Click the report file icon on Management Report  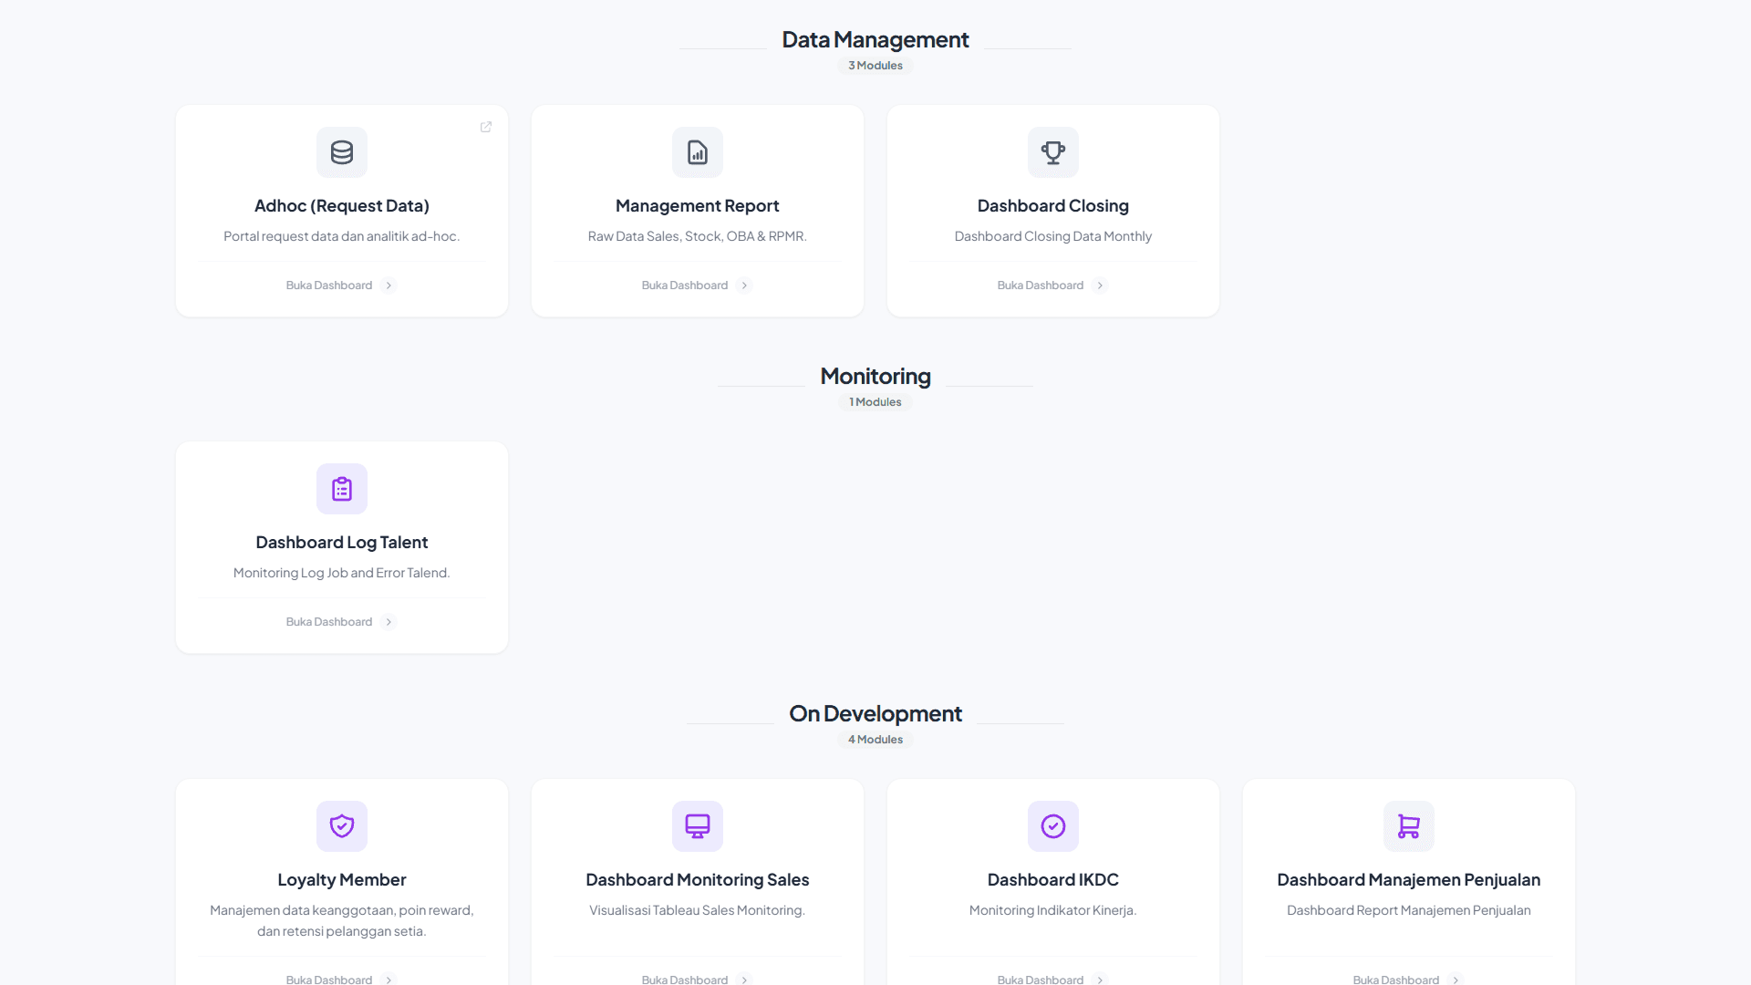[x=698, y=152]
